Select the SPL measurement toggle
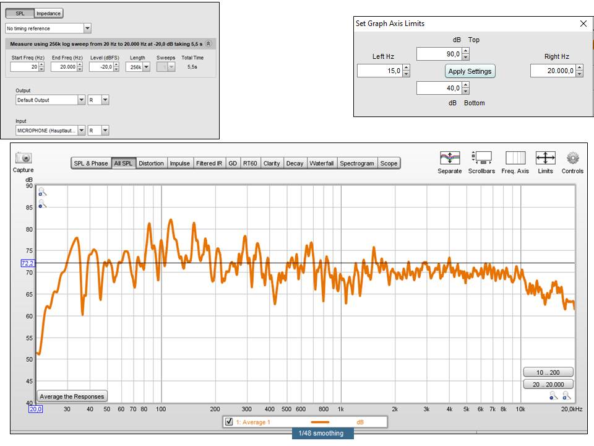 pos(20,13)
